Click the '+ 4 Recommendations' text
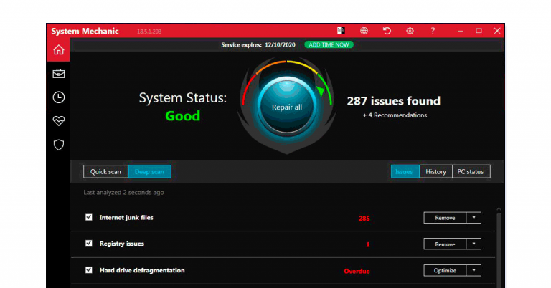Viewport: 551px width, 288px height. click(395, 115)
